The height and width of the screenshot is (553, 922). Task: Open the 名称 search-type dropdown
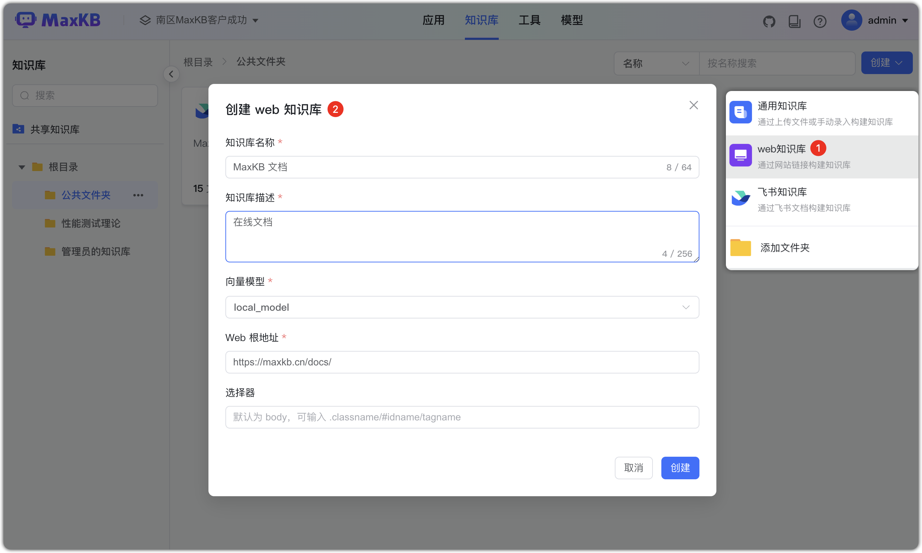pyautogui.click(x=656, y=63)
